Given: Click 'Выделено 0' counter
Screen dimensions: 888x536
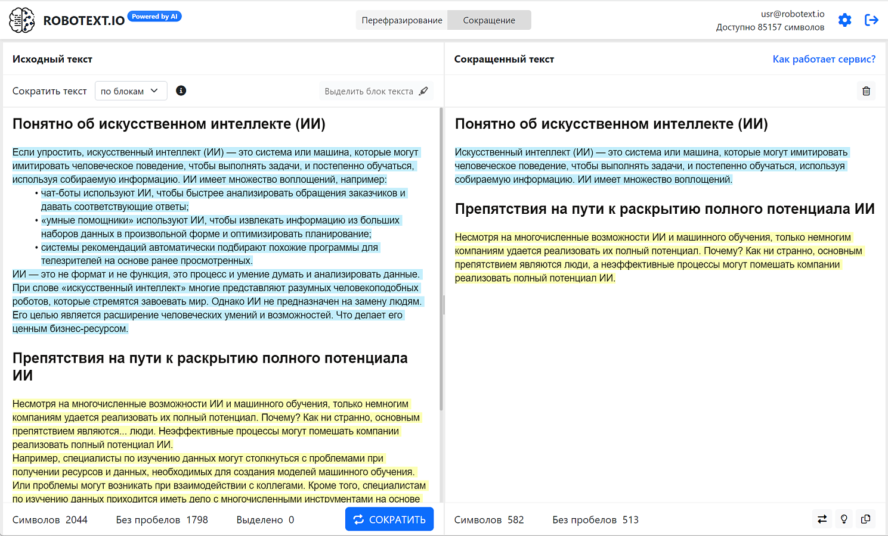Looking at the screenshot, I should click(x=265, y=520).
